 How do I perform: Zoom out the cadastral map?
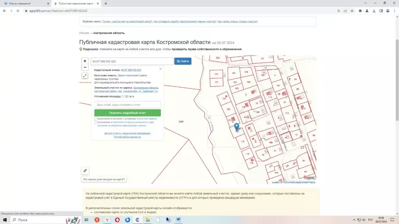[85, 67]
